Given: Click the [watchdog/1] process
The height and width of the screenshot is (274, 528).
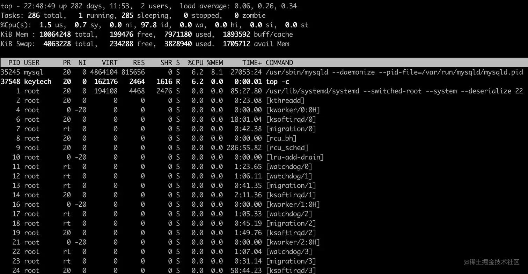Looking at the screenshot, I should (x=289, y=176).
